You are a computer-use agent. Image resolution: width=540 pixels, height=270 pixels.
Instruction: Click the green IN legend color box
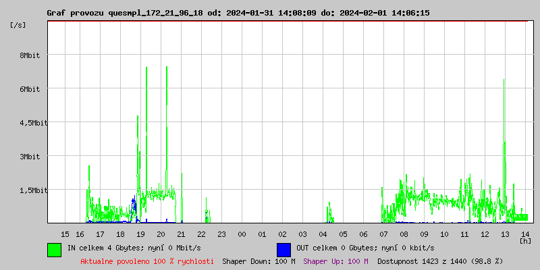[x=54, y=249]
